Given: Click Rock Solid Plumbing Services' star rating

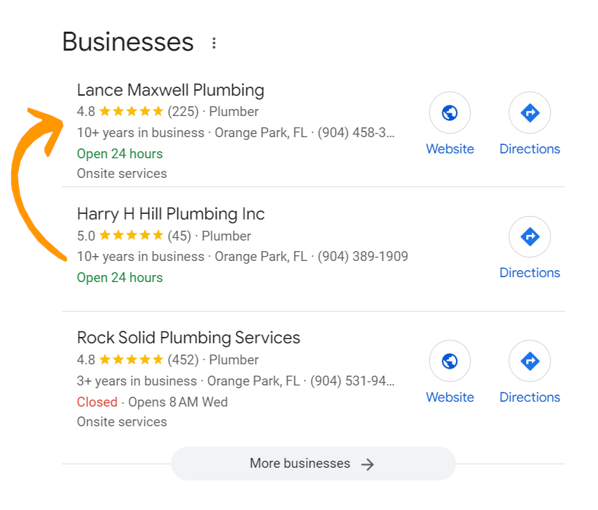Looking at the screenshot, I should [131, 359].
